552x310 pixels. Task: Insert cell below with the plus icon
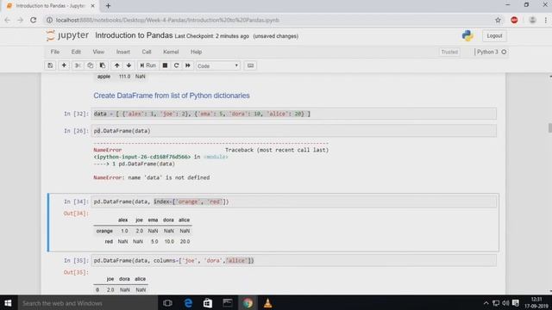(x=64, y=65)
